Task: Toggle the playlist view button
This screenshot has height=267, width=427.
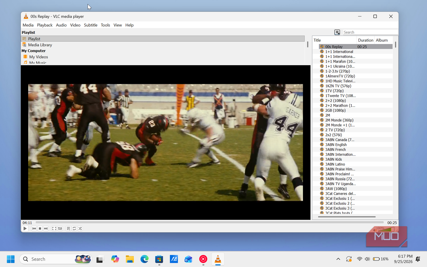Action: 68,228
